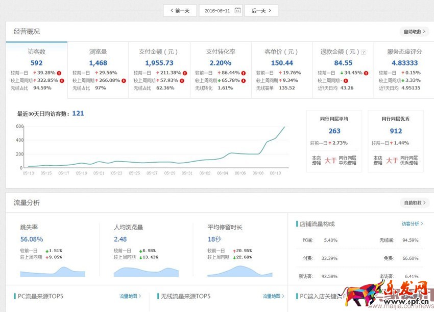
Task: Click the red alert icon beside 34.45%
Action: (366, 73)
